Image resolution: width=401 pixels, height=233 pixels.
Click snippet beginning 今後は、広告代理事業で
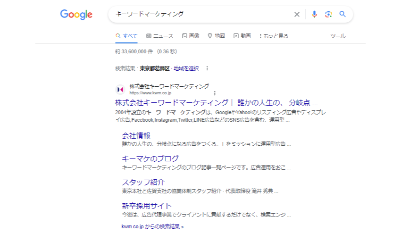pyautogui.click(x=206, y=215)
